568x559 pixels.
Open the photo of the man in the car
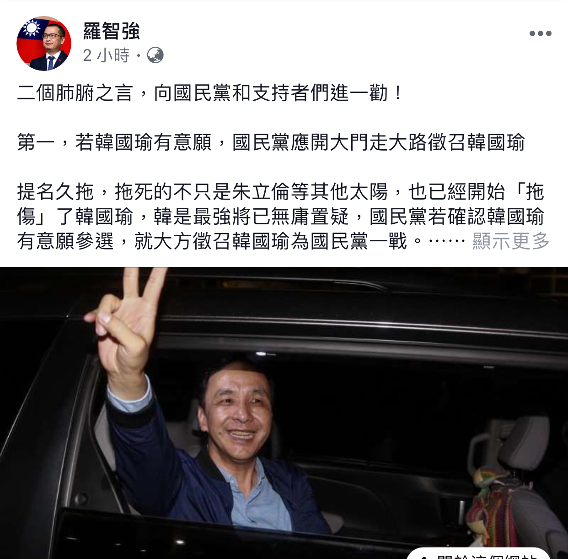tap(284, 413)
